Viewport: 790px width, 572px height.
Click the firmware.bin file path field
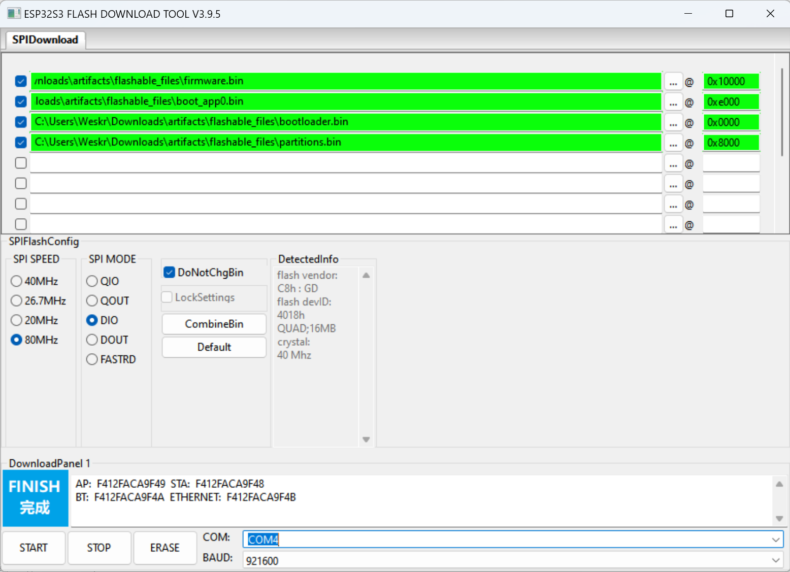(346, 81)
